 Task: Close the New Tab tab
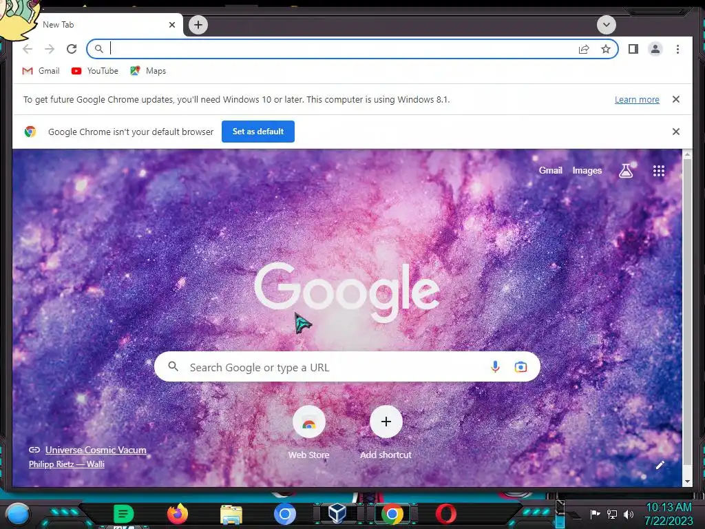click(x=171, y=25)
